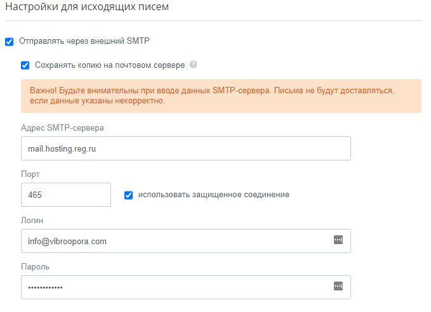This screenshot has height=312, width=431.
Task: Click the Пароль field label
Action: point(35,266)
